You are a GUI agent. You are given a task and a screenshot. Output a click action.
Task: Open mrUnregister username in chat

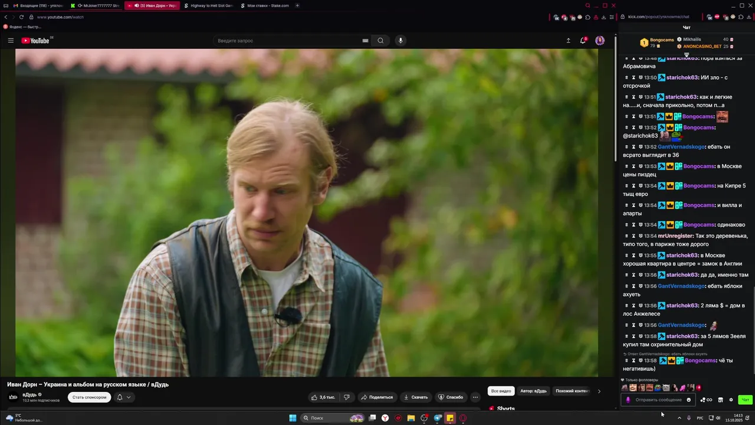pyautogui.click(x=675, y=236)
